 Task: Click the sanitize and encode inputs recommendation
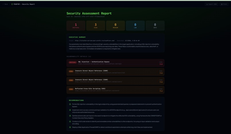click(117, 117)
